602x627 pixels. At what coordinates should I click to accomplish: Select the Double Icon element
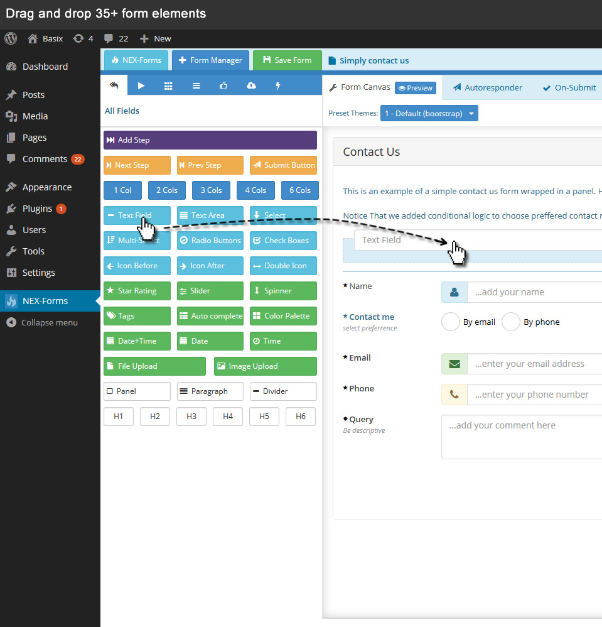click(x=283, y=266)
